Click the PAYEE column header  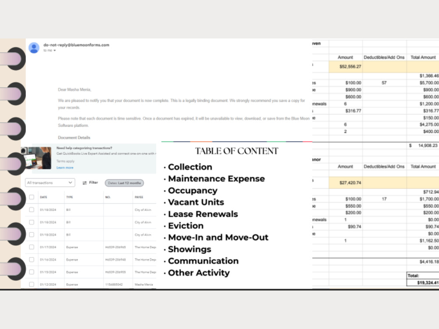139,197
